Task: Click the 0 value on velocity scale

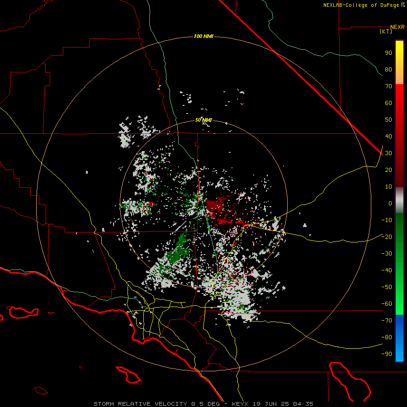Action: coord(390,203)
